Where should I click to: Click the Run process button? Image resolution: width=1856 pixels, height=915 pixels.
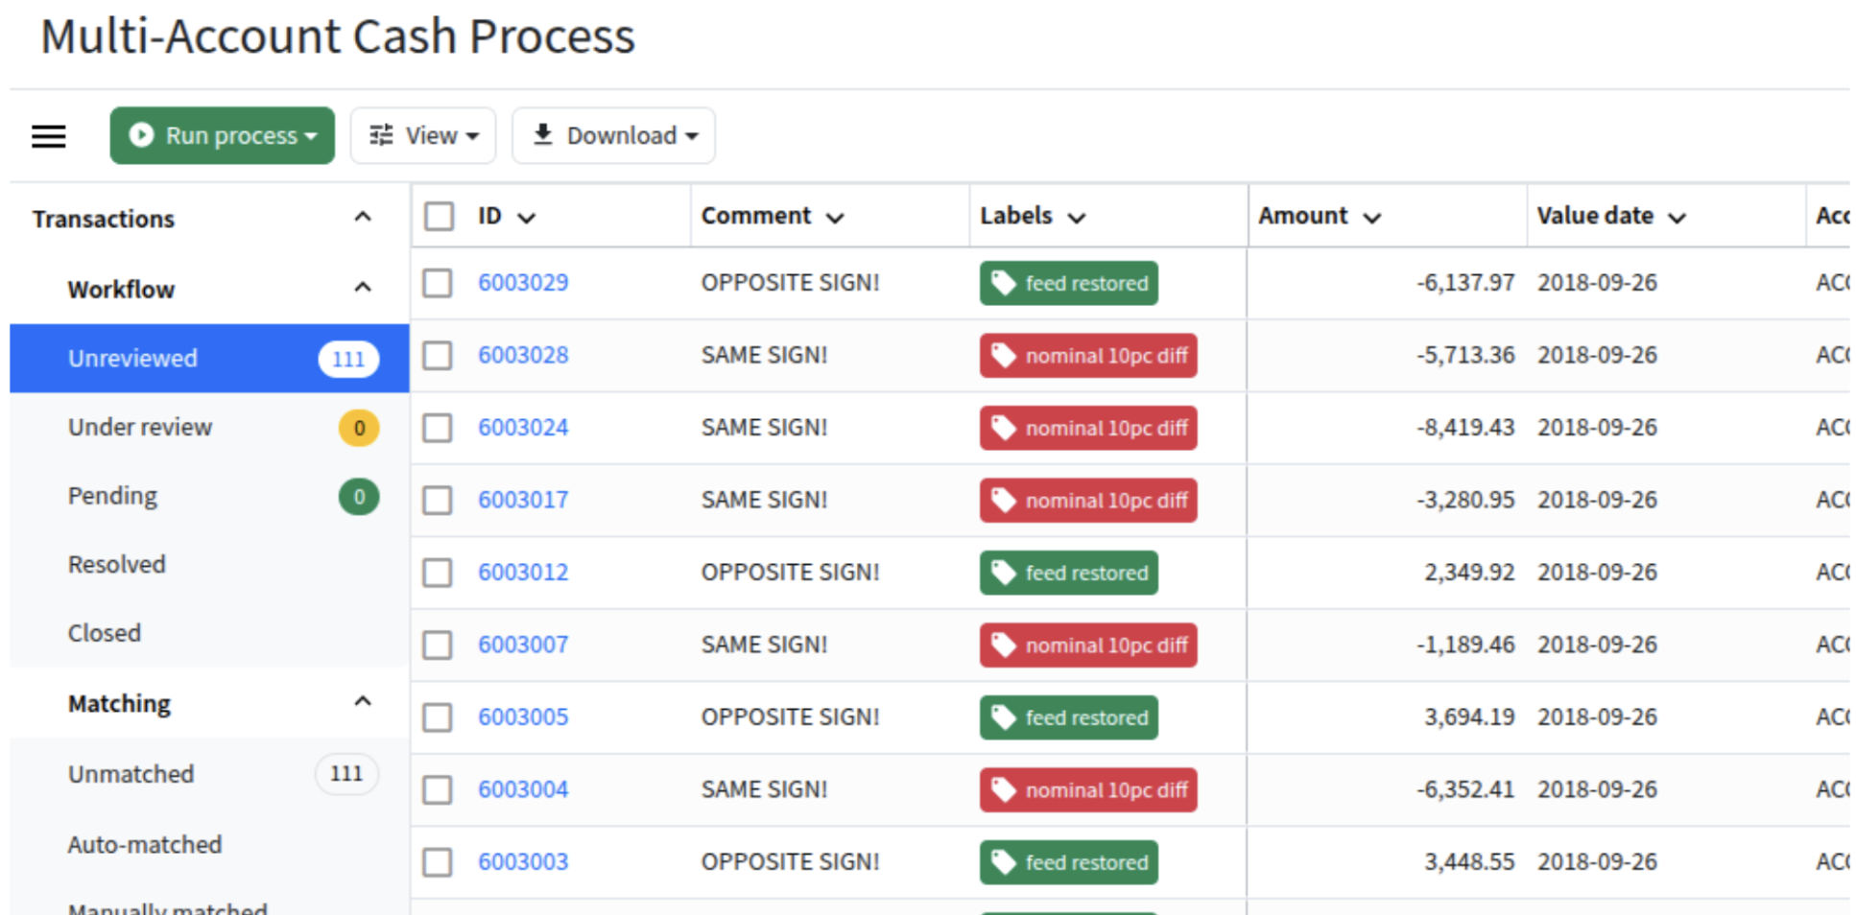(222, 135)
